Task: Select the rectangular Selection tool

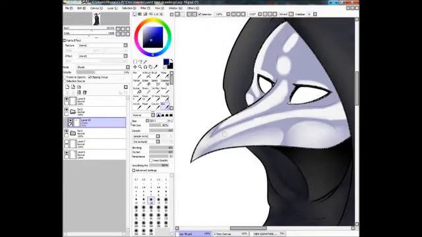Action: [x=135, y=62]
